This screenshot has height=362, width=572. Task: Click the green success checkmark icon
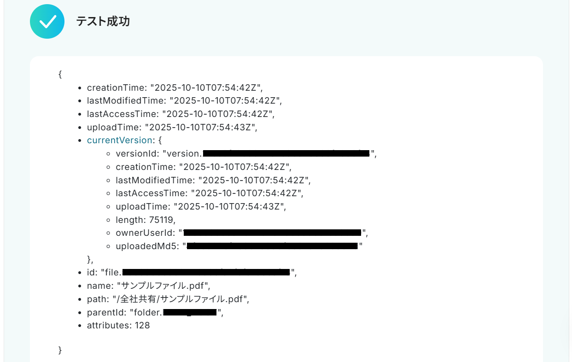[x=47, y=21]
